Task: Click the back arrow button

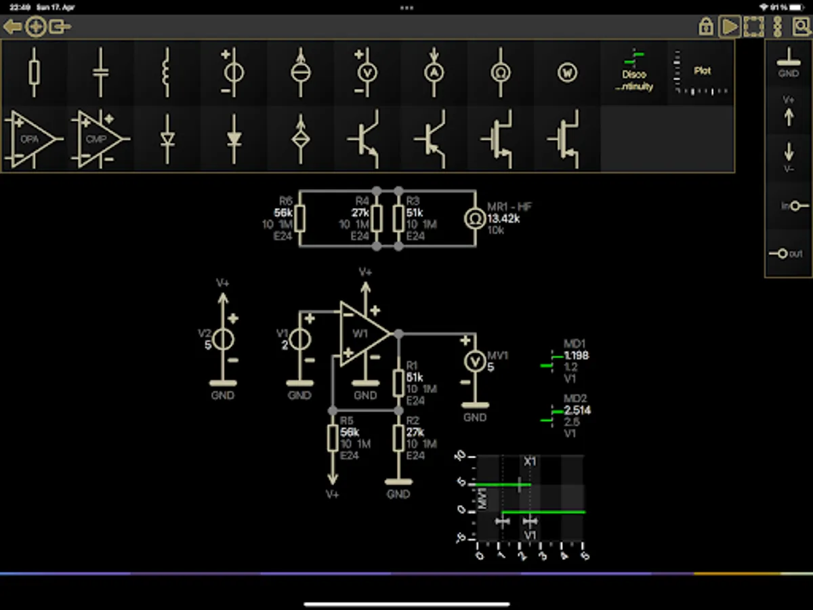Action: coord(12,27)
